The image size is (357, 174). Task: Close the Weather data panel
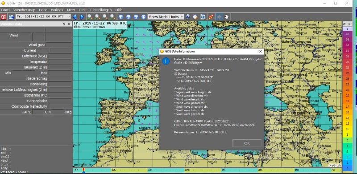tap(69, 24)
